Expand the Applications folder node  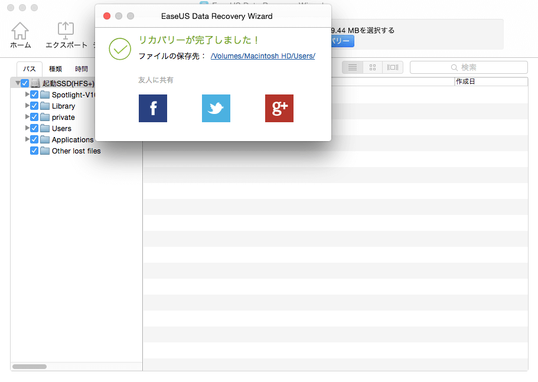[27, 139]
